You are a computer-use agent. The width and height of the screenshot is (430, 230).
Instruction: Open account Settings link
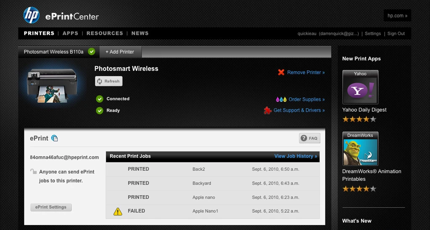[x=373, y=34]
